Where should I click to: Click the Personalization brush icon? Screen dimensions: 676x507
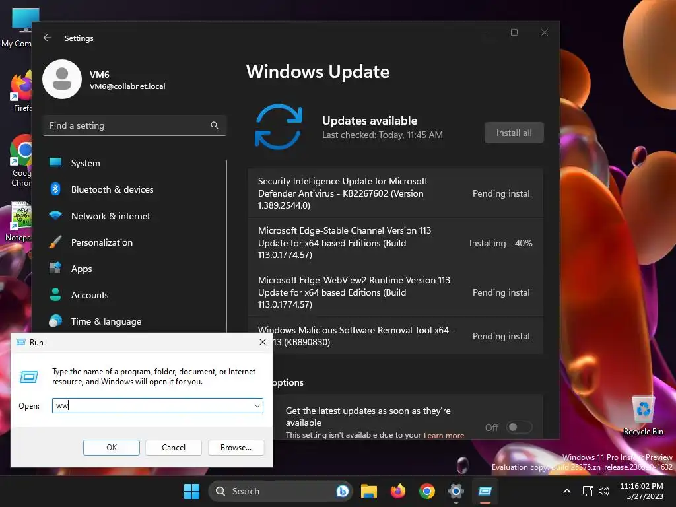(x=55, y=242)
